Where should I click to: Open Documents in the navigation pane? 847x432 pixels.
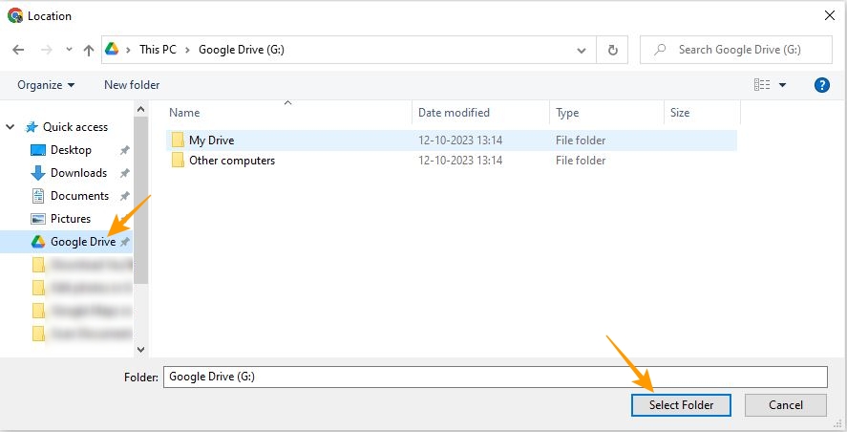pyautogui.click(x=79, y=196)
